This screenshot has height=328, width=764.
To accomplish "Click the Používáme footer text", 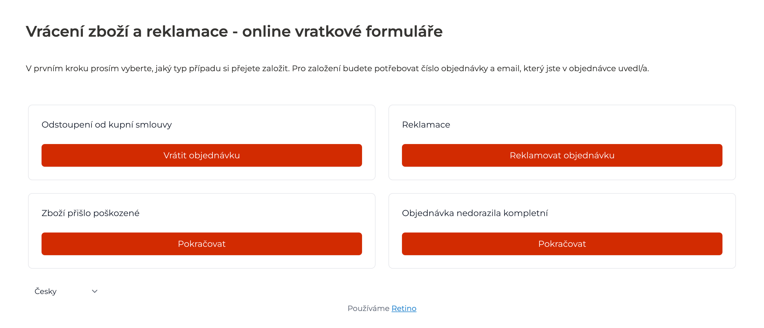I will pyautogui.click(x=368, y=308).
